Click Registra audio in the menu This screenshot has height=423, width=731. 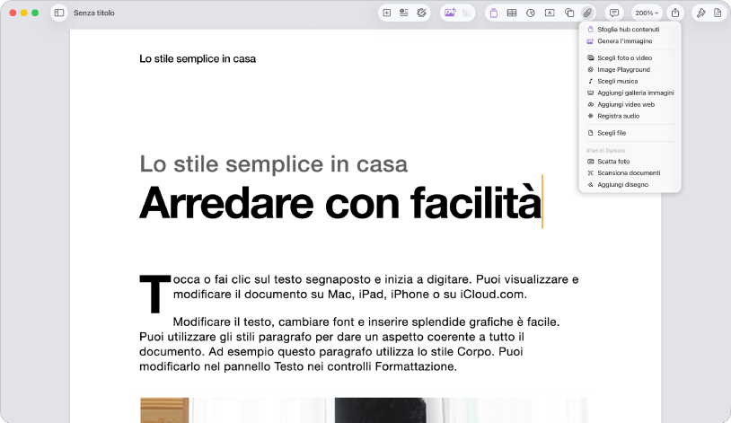tap(630, 116)
